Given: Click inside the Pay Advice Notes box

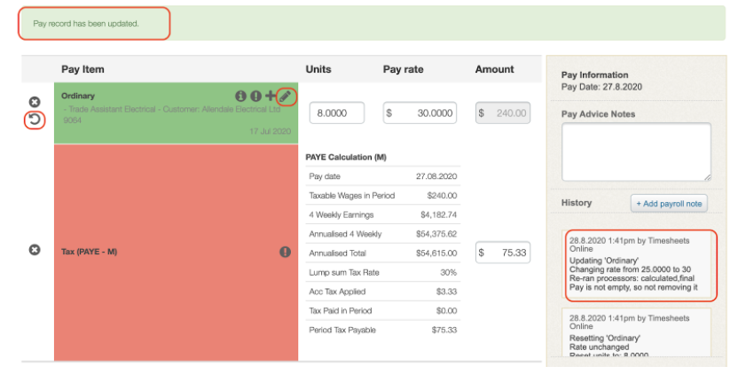Looking at the screenshot, I should 636,152.
